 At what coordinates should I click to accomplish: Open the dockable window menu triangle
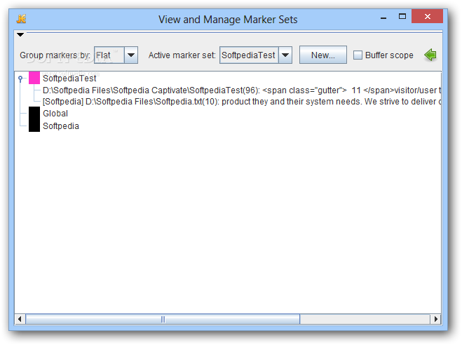coord(20,35)
